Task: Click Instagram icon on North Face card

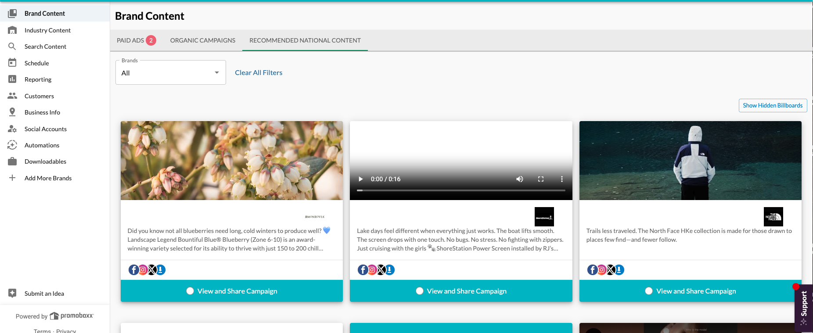Action: [602, 270]
